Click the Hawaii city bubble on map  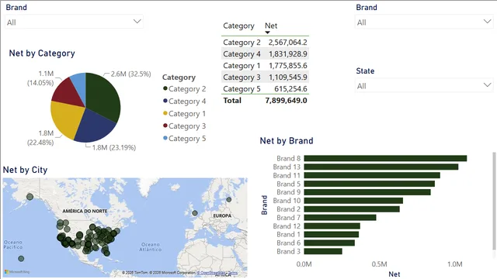pos(21,259)
